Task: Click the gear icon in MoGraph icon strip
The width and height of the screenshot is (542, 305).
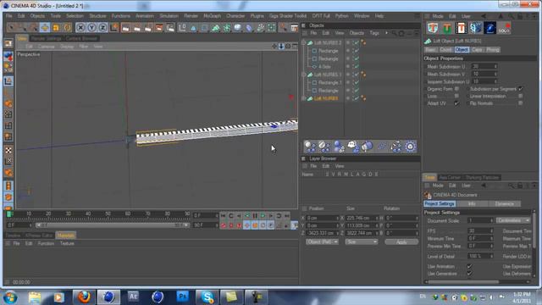Action: coord(410,147)
